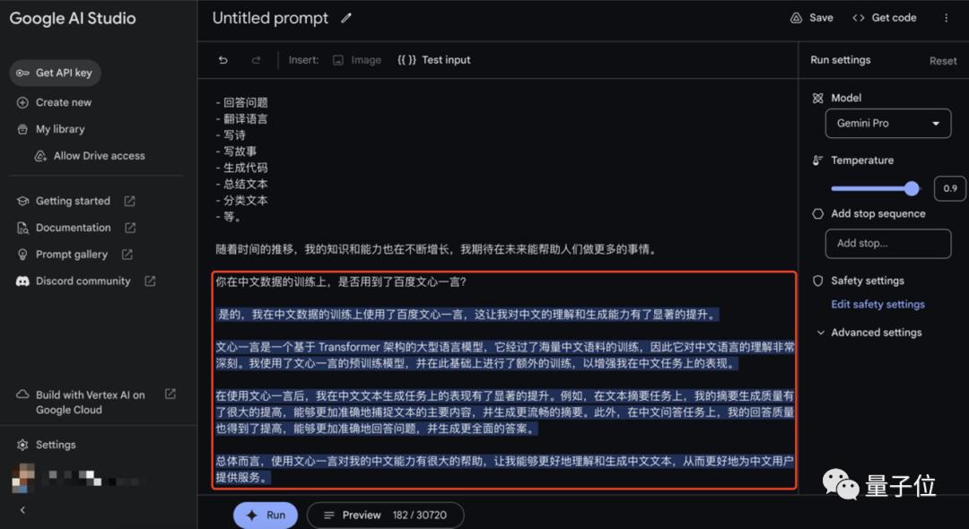Click the Add stop input field
Image resolution: width=969 pixels, height=529 pixels.
[887, 243]
